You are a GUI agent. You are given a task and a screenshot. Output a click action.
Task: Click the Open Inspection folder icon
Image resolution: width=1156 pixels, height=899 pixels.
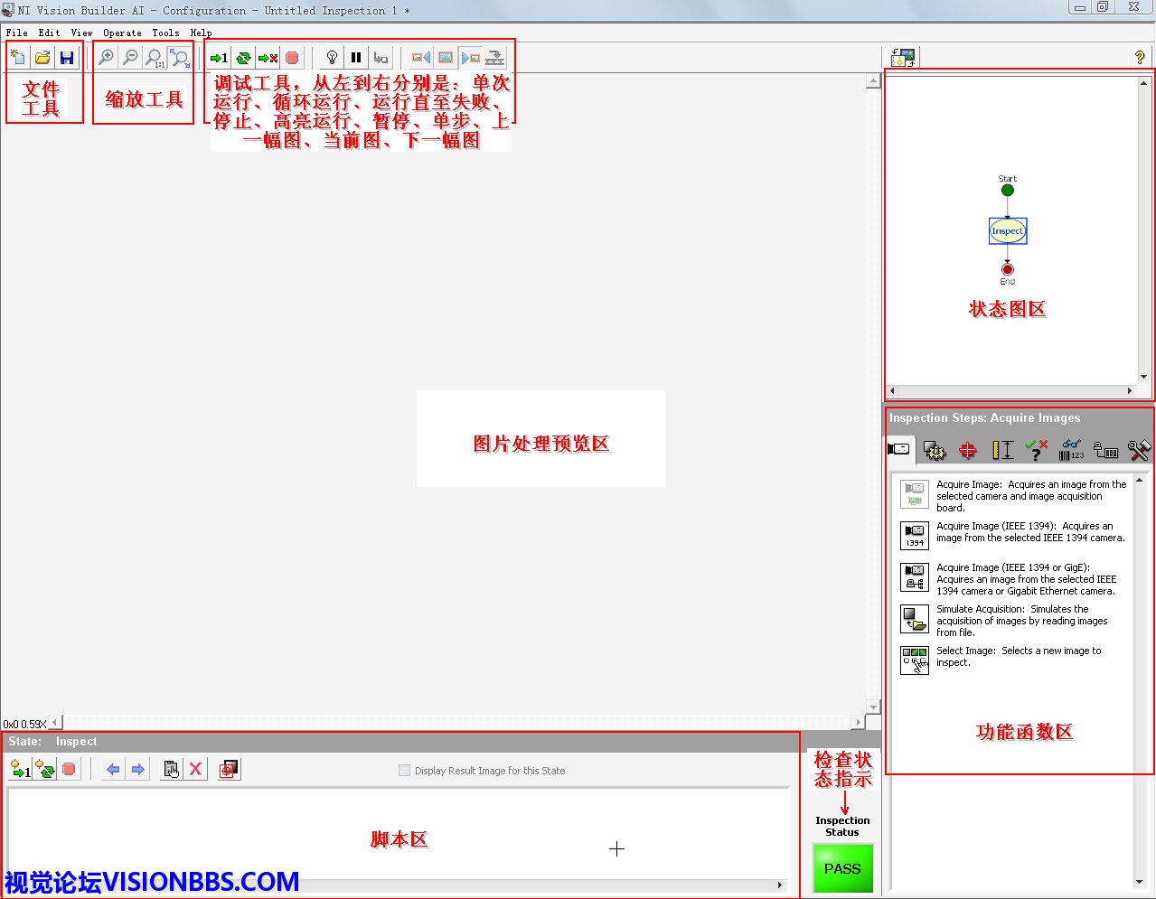[42, 58]
